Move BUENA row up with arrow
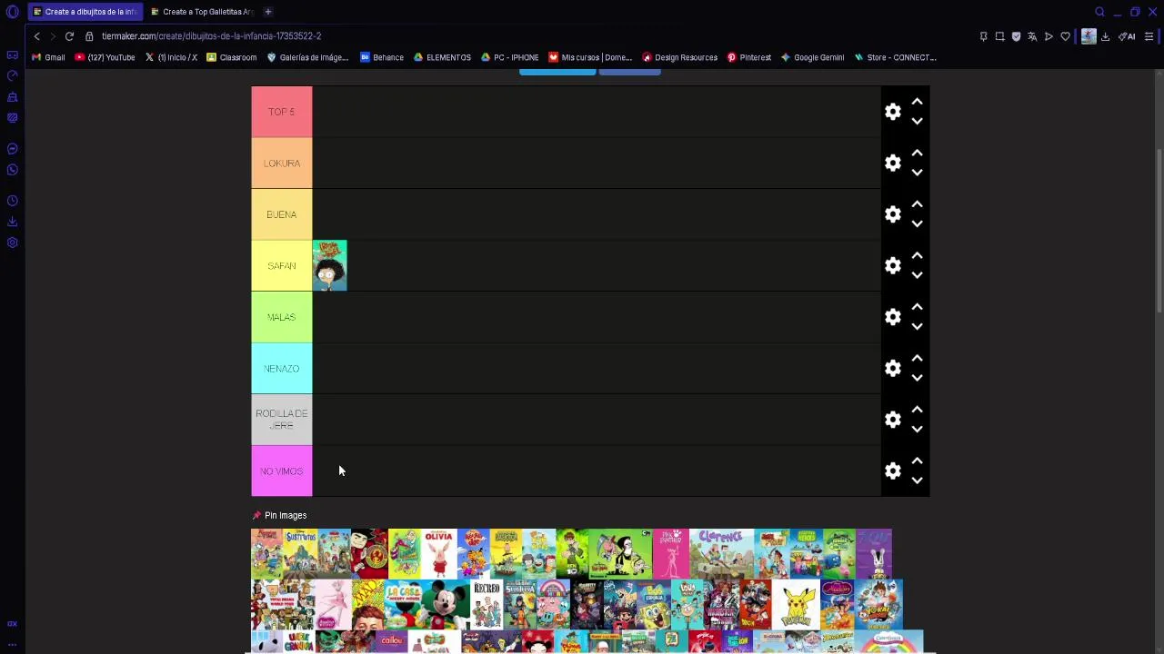 coord(917,204)
